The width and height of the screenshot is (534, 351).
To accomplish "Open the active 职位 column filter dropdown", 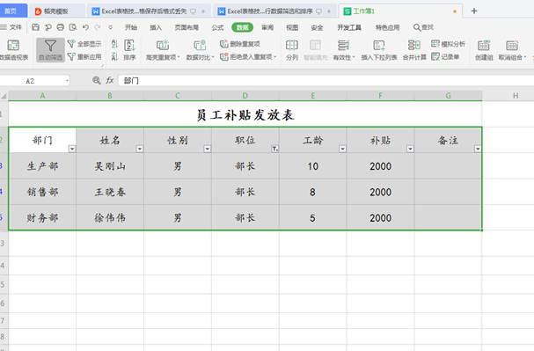I will 274,149.
